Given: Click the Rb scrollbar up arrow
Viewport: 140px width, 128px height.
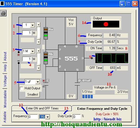Looking at the screenshot, I should [38, 51].
